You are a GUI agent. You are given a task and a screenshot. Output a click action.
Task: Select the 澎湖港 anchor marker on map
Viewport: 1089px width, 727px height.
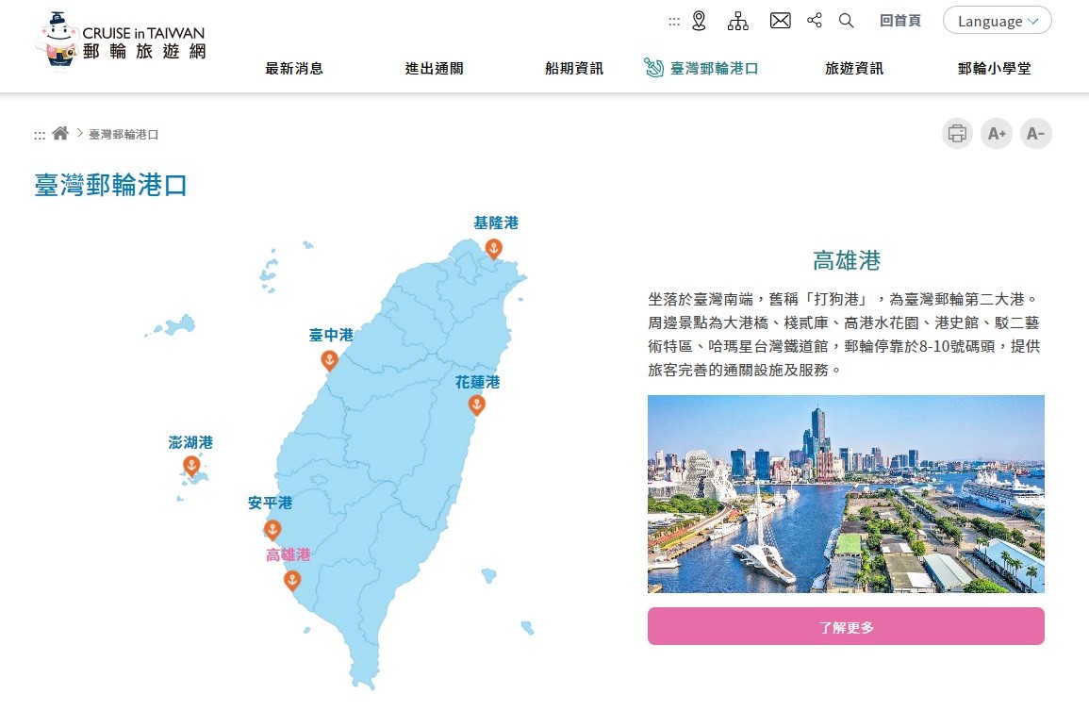(x=191, y=463)
